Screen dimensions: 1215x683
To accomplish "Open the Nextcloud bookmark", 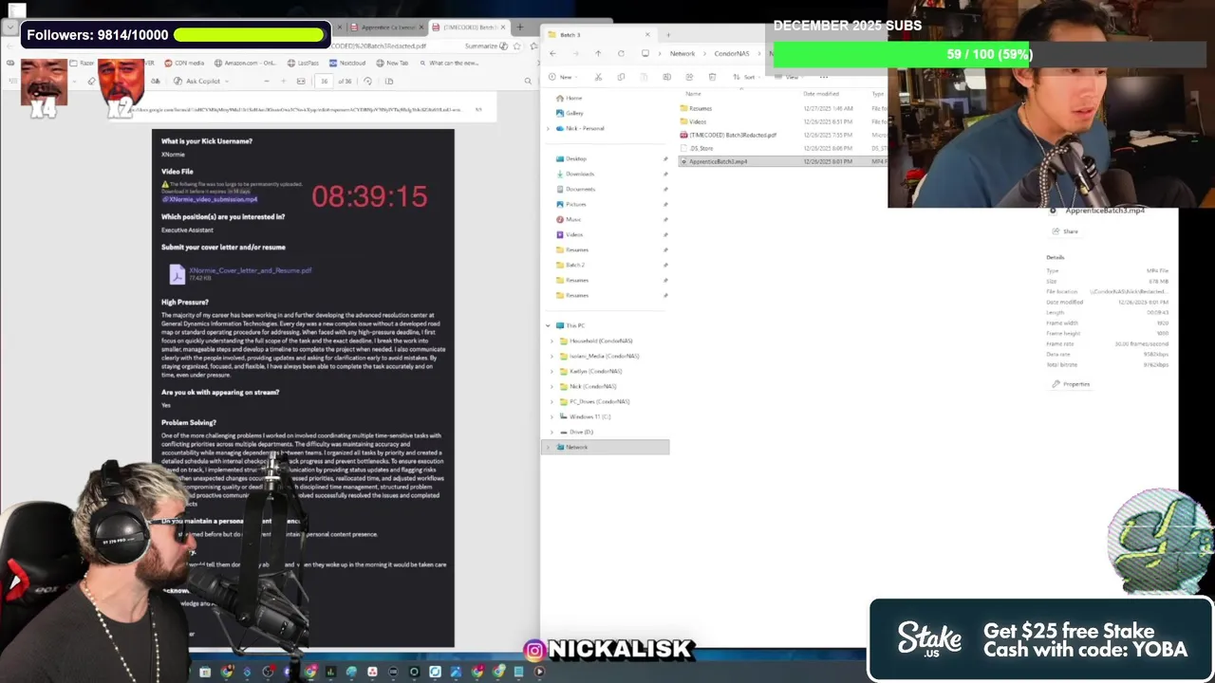I will 347,63.
